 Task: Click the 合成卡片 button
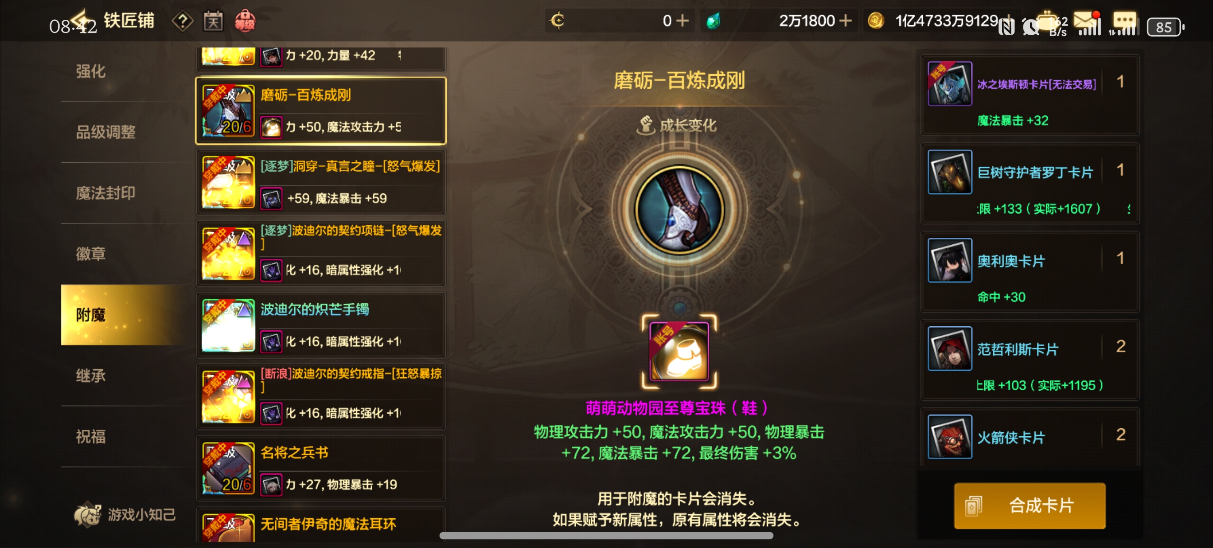(x=1029, y=506)
